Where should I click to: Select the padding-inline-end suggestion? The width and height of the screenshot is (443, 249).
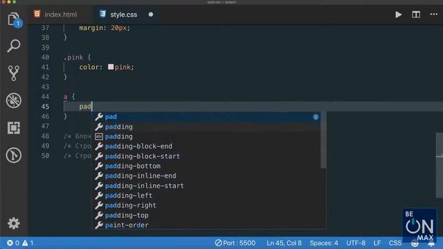(x=207, y=176)
